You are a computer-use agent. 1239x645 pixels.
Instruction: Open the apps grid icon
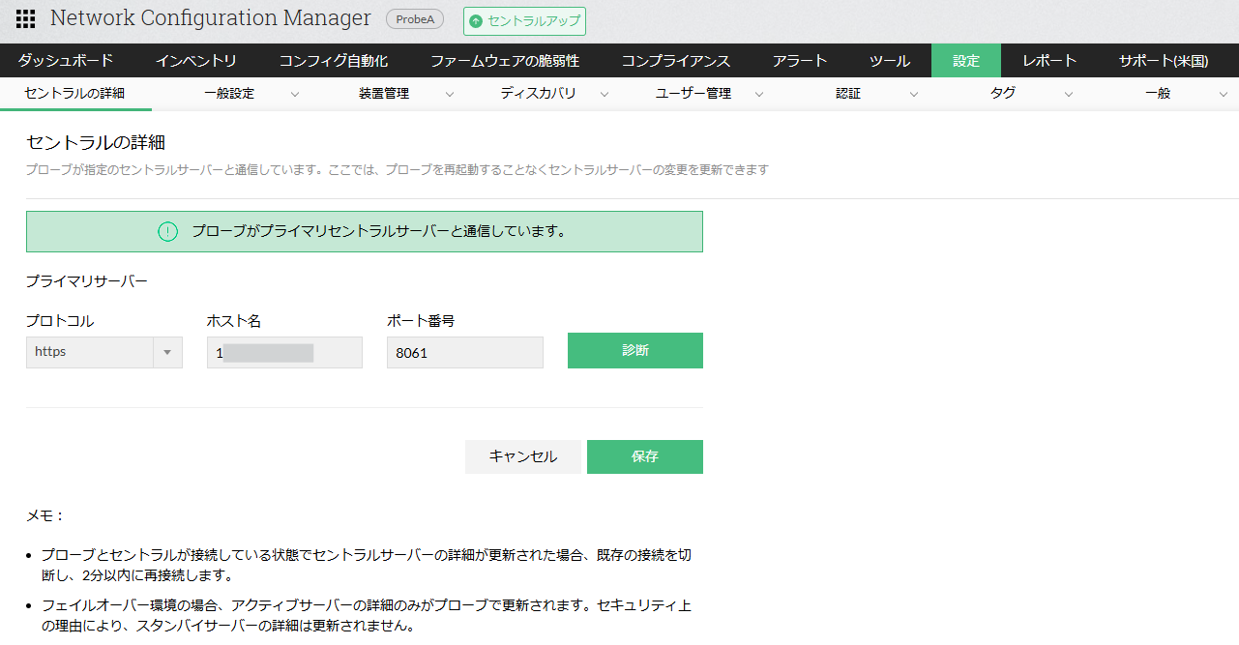click(x=26, y=19)
